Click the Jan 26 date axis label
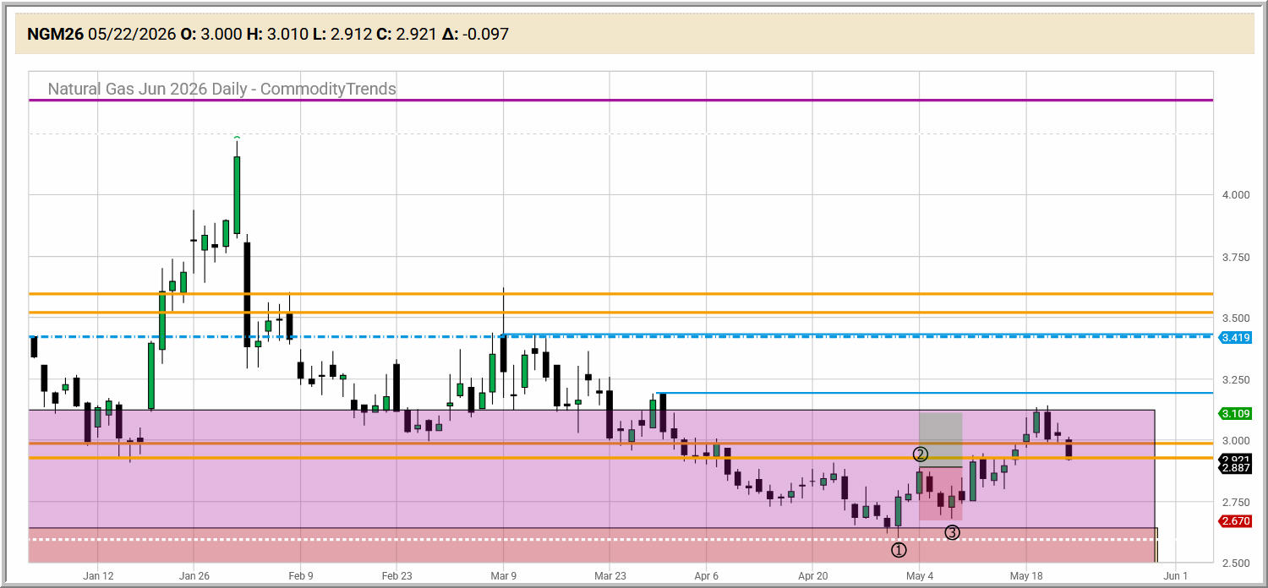The image size is (1268, 588). coord(194,575)
